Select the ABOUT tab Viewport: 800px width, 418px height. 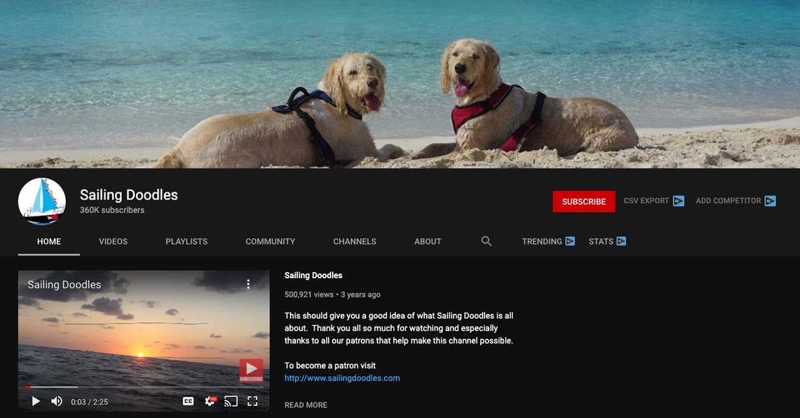pos(428,242)
